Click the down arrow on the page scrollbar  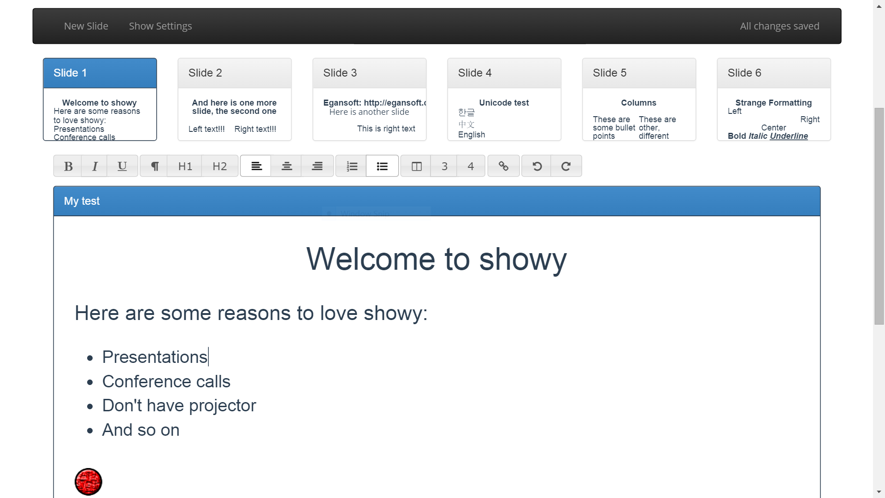click(x=879, y=492)
